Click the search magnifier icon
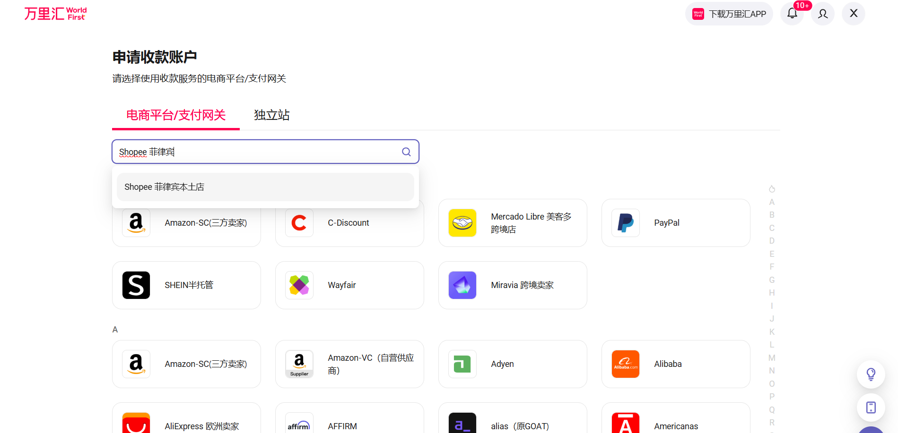The width and height of the screenshot is (898, 433). [x=406, y=152]
